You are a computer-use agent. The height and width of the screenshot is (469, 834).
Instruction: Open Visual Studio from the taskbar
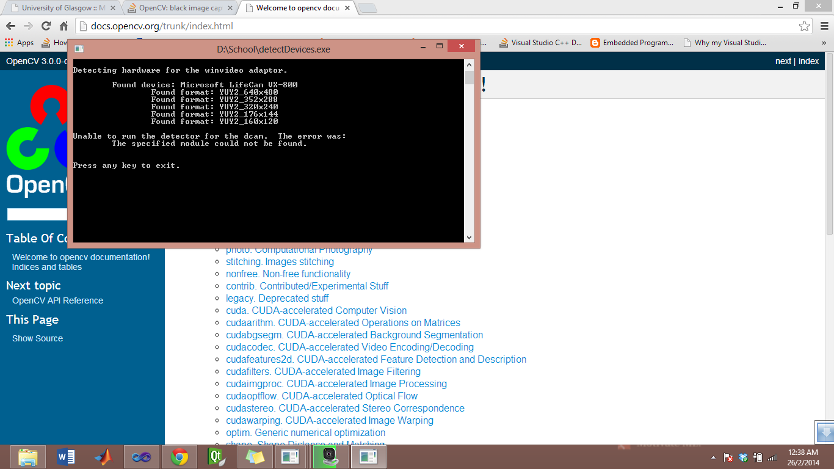click(142, 457)
